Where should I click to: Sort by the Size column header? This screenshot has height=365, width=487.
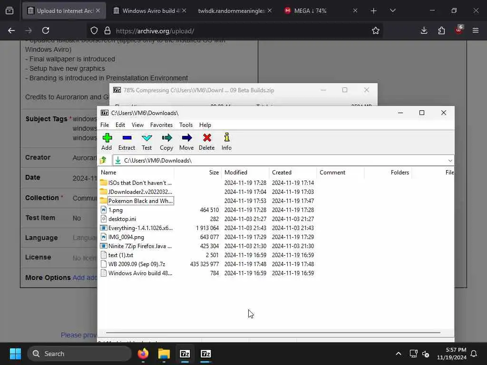pyautogui.click(x=198, y=172)
